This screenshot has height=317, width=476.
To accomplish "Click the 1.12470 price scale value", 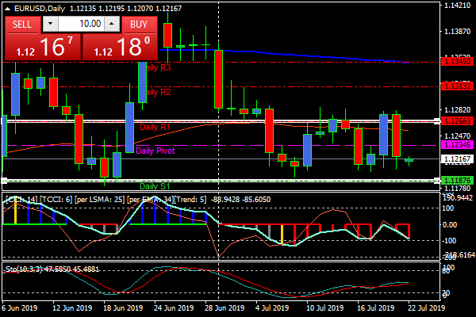I will tap(457, 136).
